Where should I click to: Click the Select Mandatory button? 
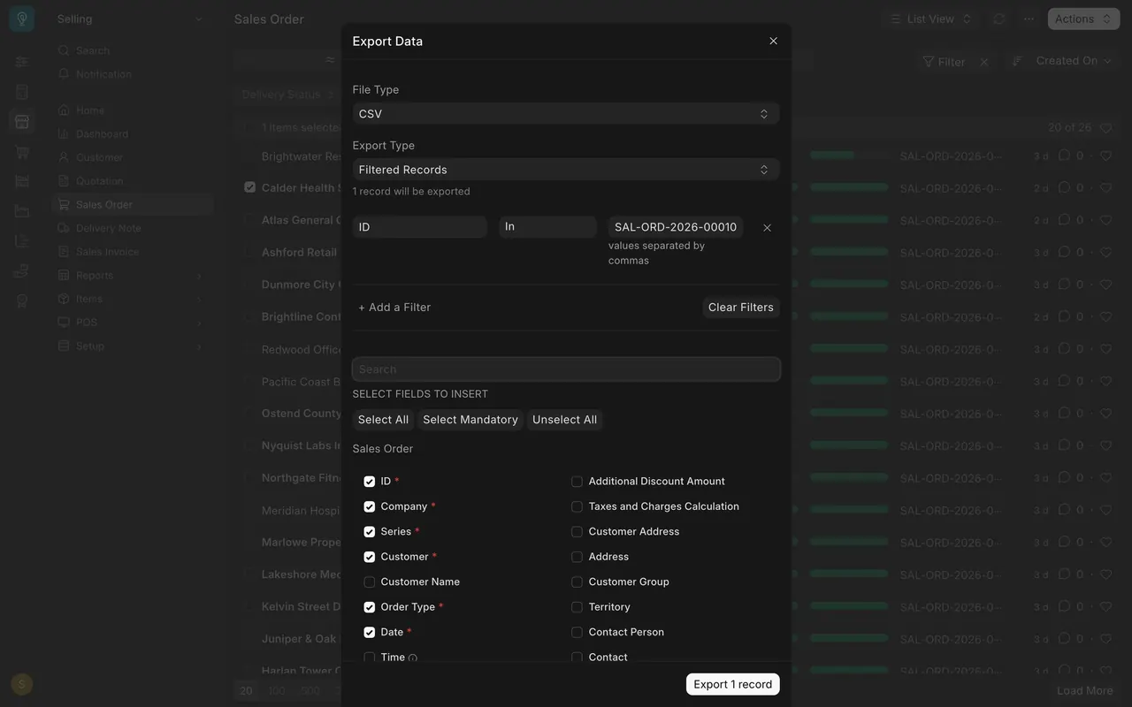coord(470,420)
